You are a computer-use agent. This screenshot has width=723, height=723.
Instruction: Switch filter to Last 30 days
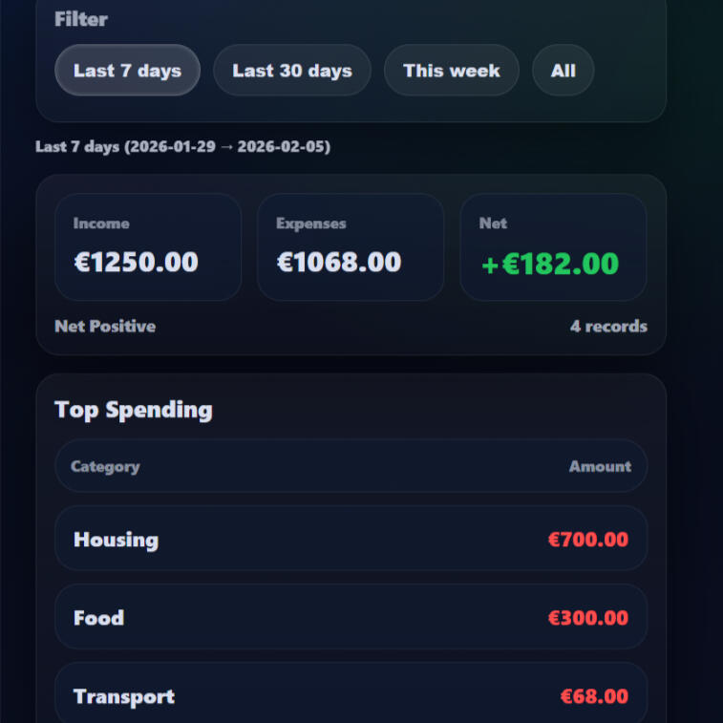point(291,71)
